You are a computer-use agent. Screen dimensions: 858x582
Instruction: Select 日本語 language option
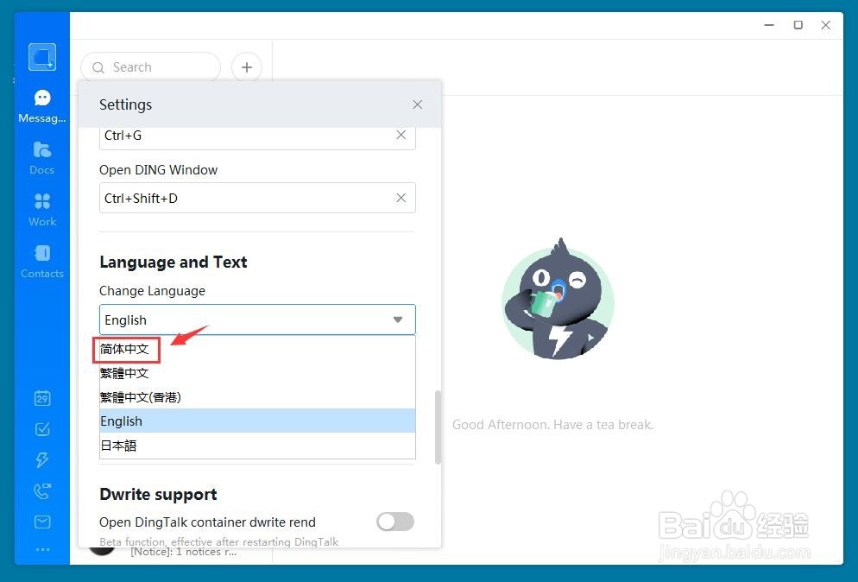coord(257,445)
